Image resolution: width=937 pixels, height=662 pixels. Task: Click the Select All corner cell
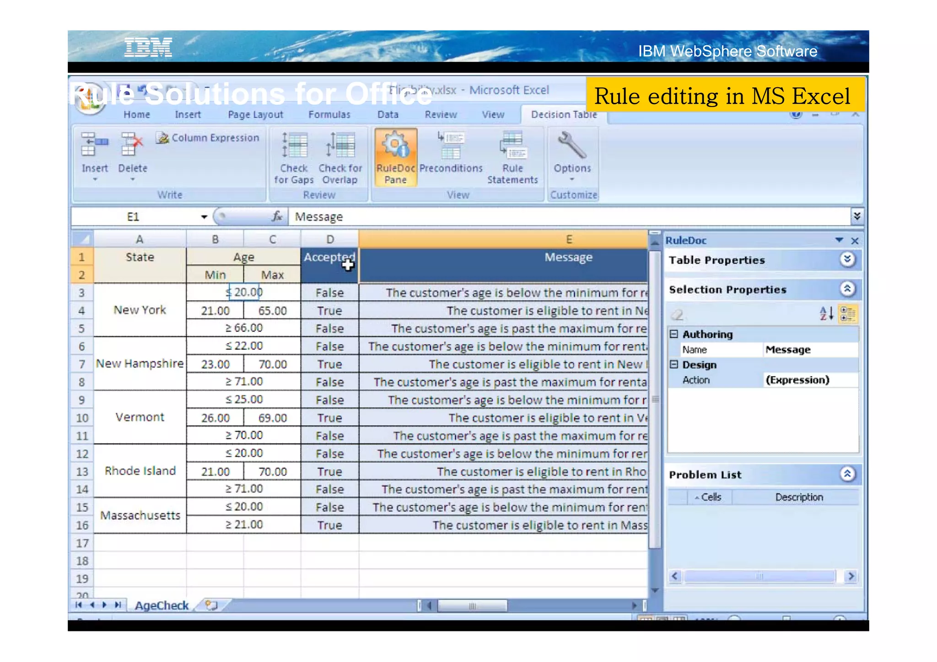point(82,239)
